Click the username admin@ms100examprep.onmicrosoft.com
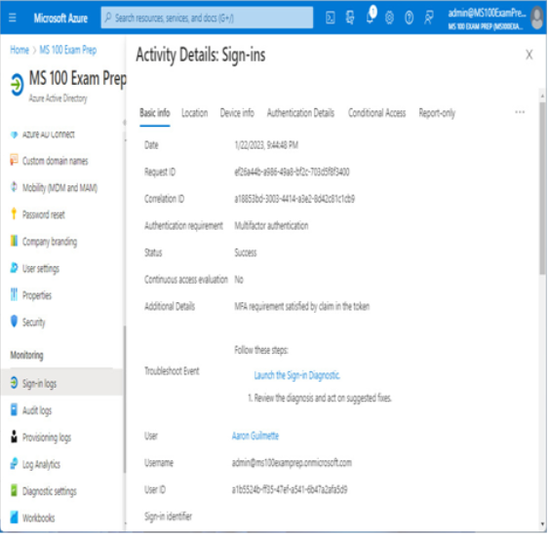This screenshot has height=537, width=548. tap(292, 463)
